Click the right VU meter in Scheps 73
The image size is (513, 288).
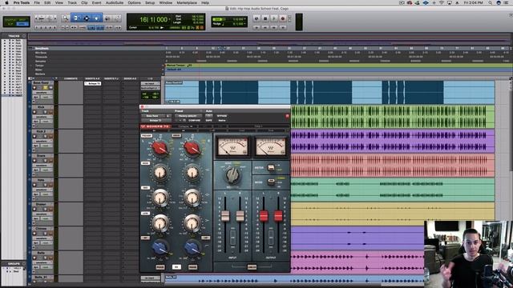(271, 146)
